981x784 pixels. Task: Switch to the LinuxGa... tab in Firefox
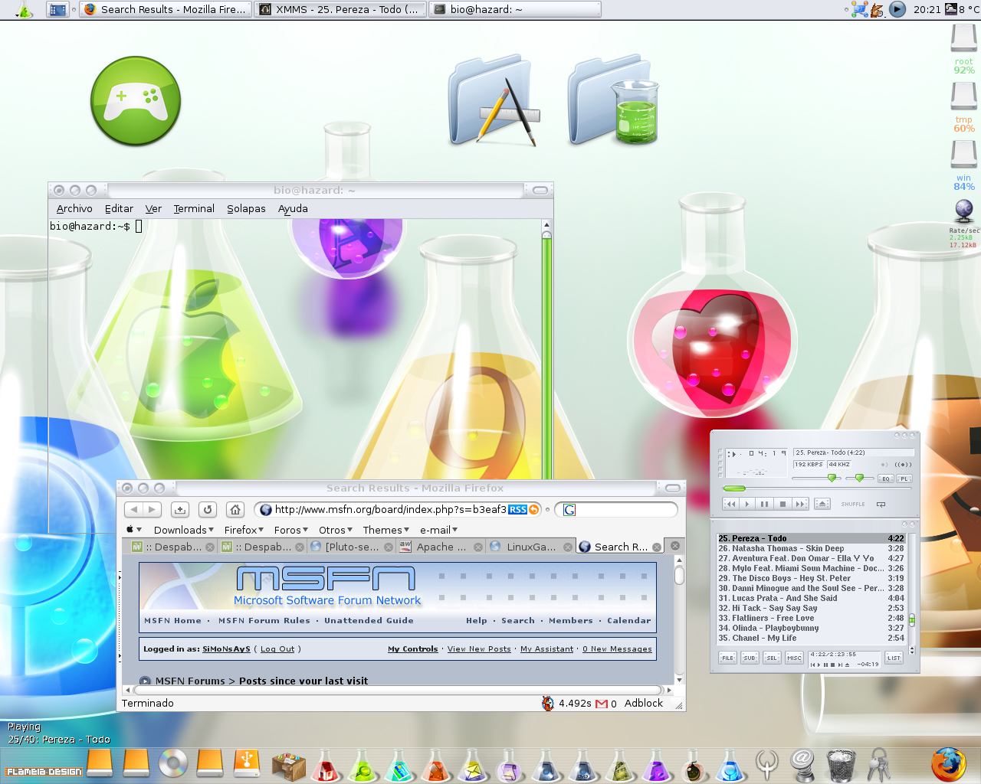coord(530,547)
